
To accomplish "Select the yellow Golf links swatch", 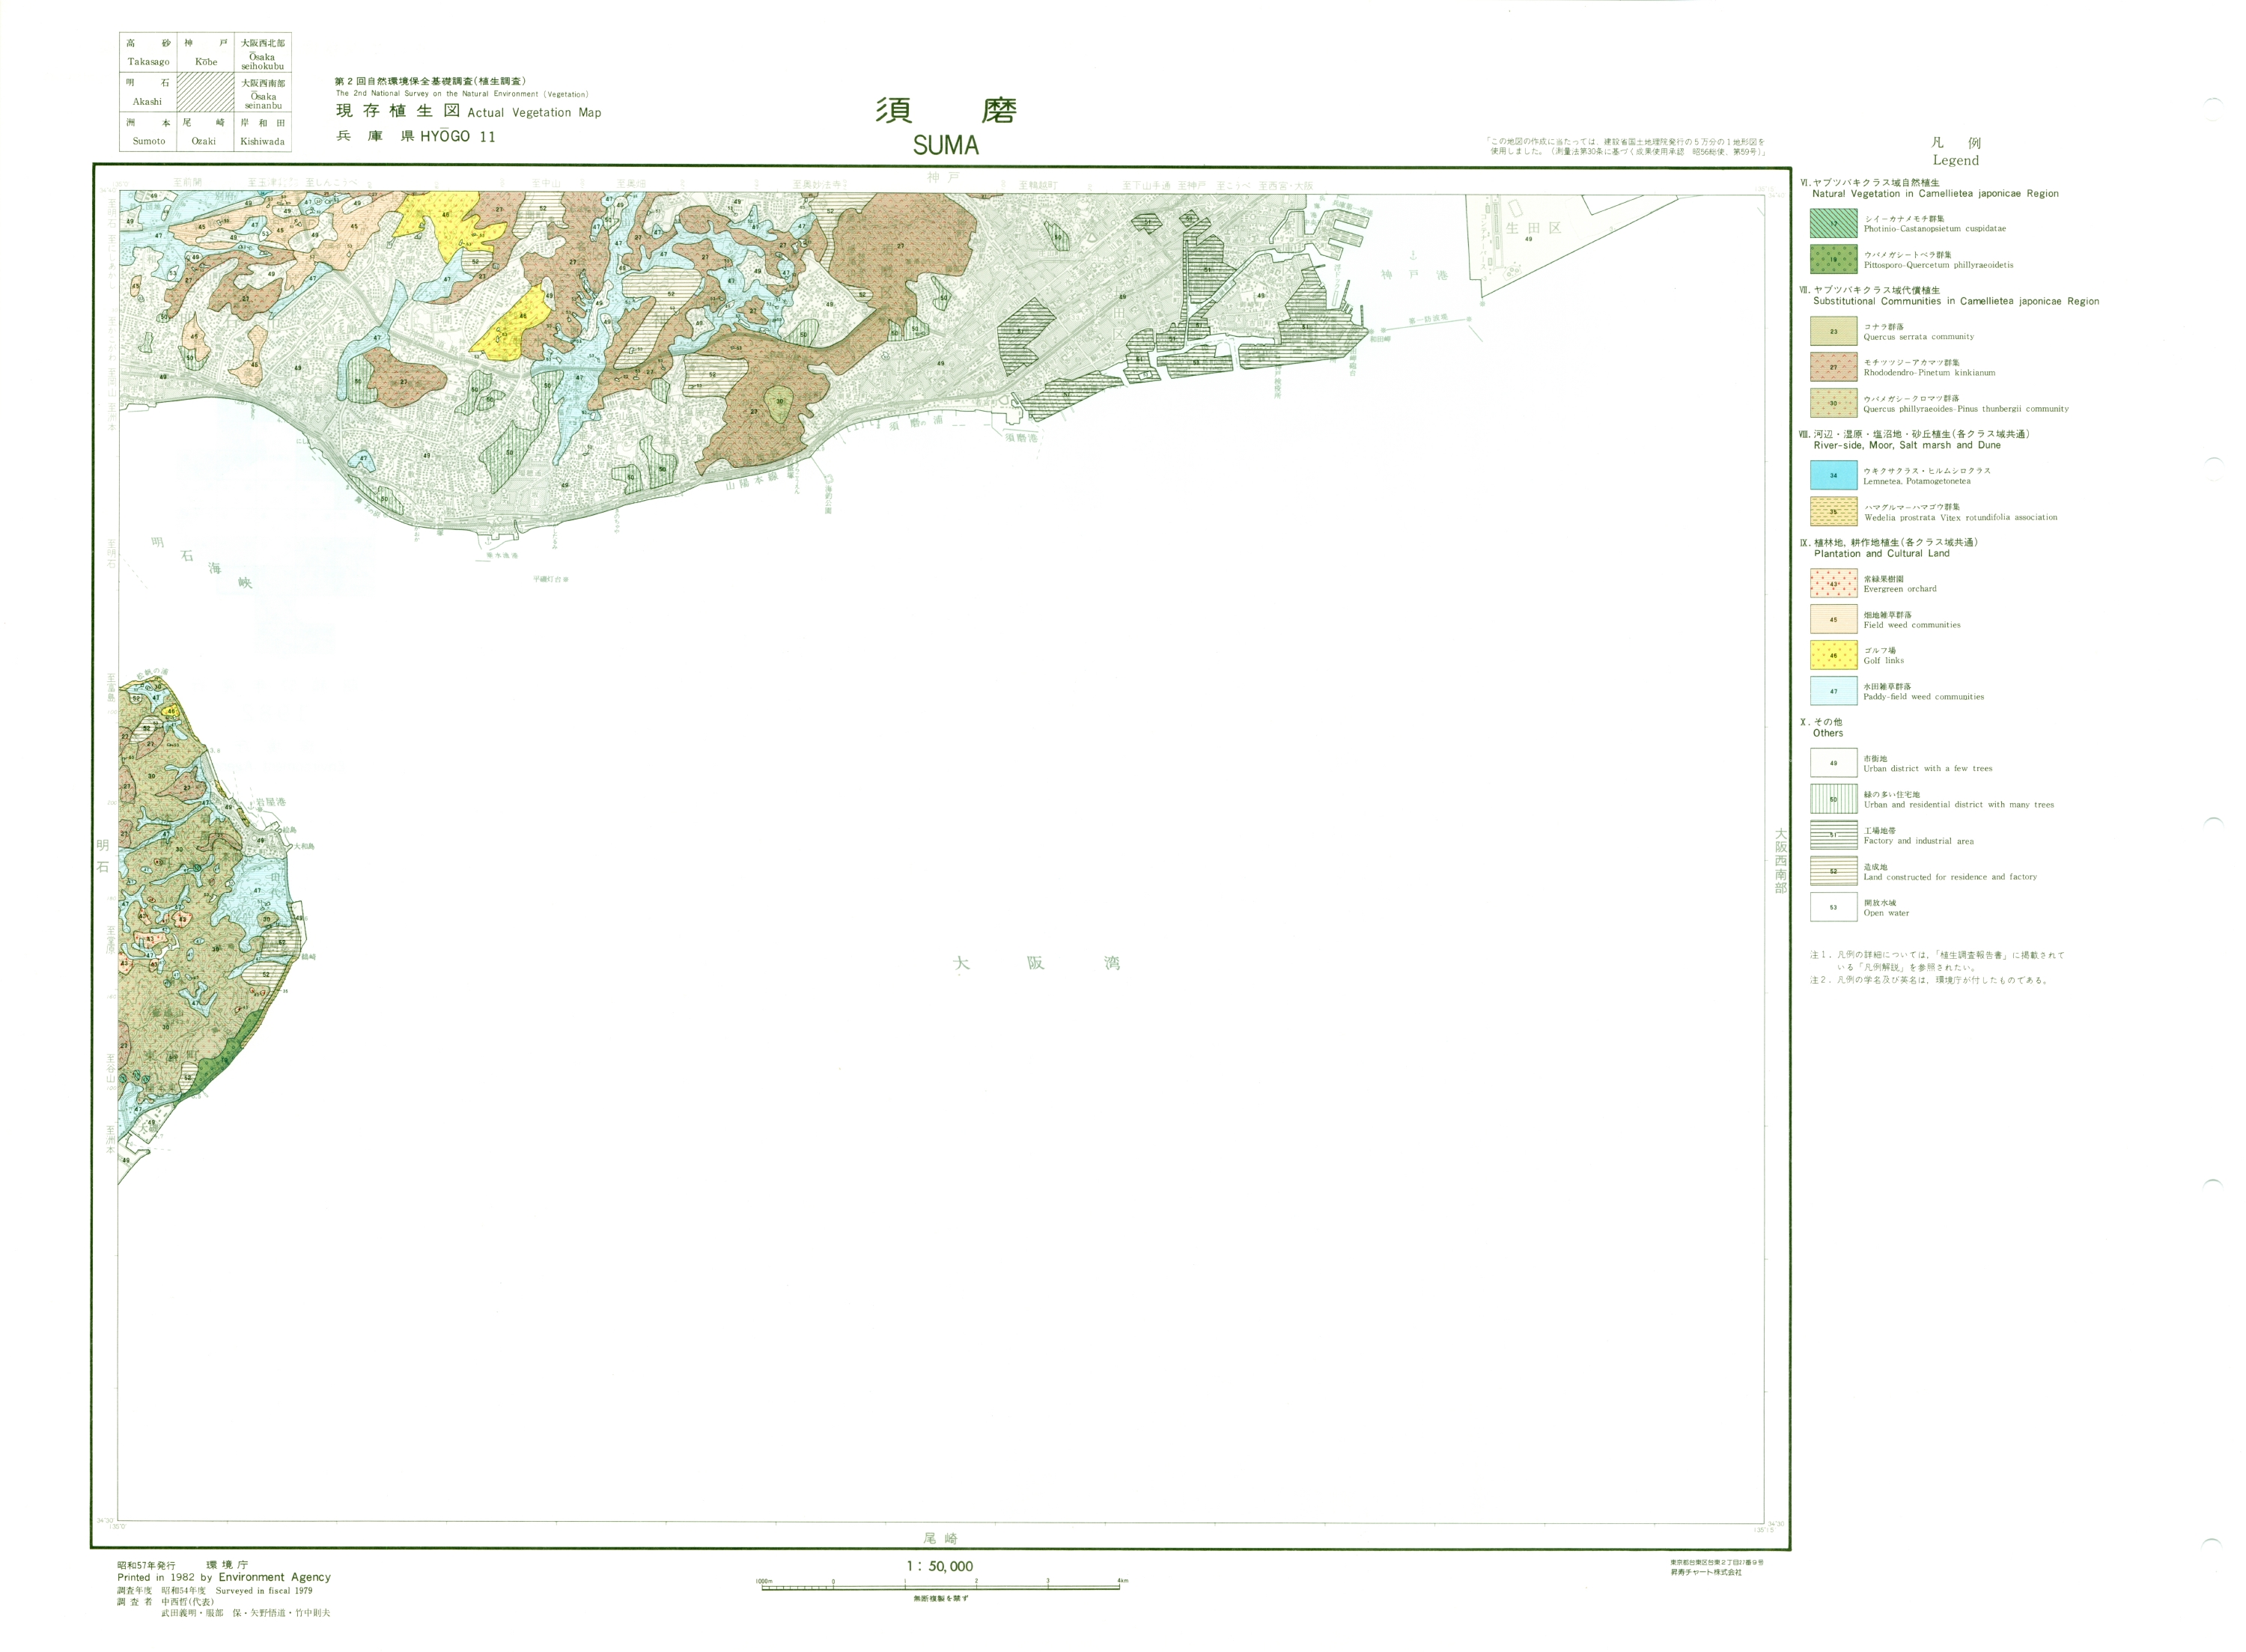I will (1833, 655).
